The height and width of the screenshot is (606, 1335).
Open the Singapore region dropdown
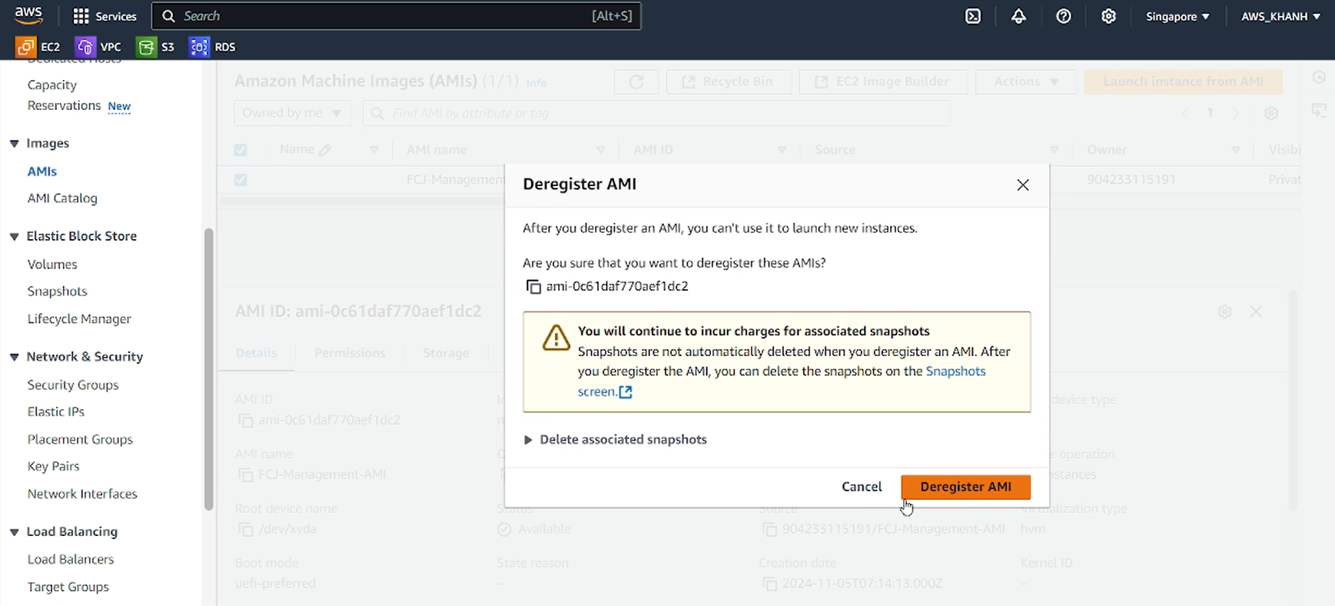pos(1177,16)
